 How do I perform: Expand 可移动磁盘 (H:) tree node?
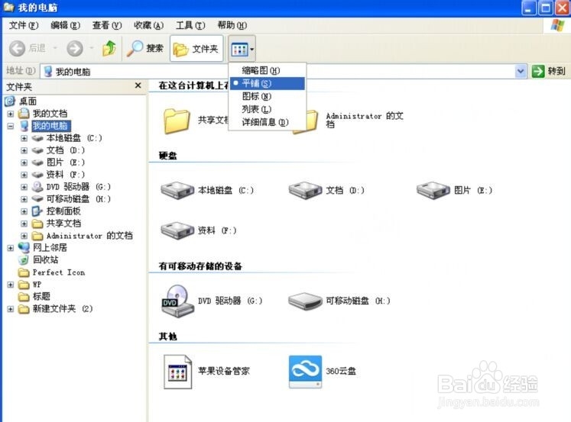point(24,199)
